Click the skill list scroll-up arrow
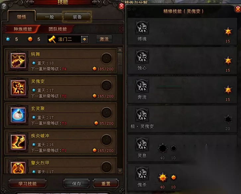Image resolution: width=241 pixels, height=194 pixels. tap(120, 50)
